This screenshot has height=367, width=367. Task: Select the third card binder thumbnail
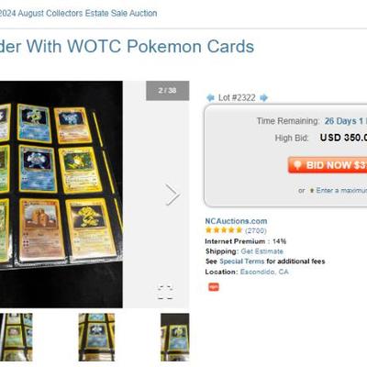(175, 337)
